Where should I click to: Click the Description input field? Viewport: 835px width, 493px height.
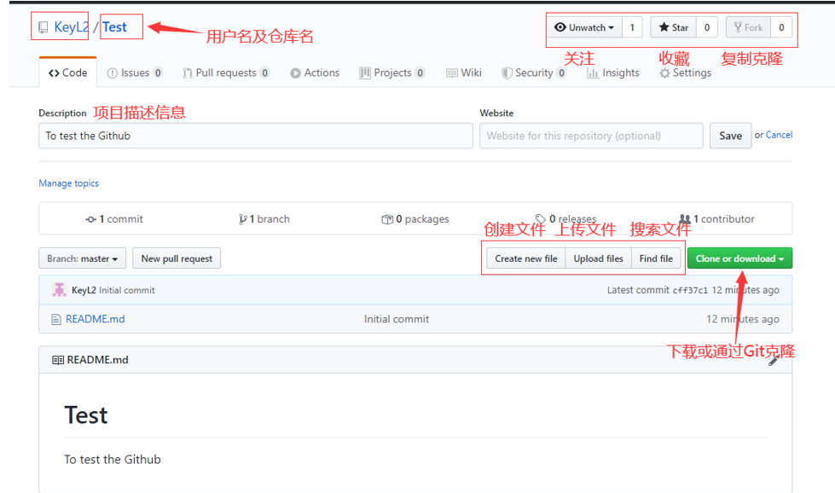pos(256,136)
